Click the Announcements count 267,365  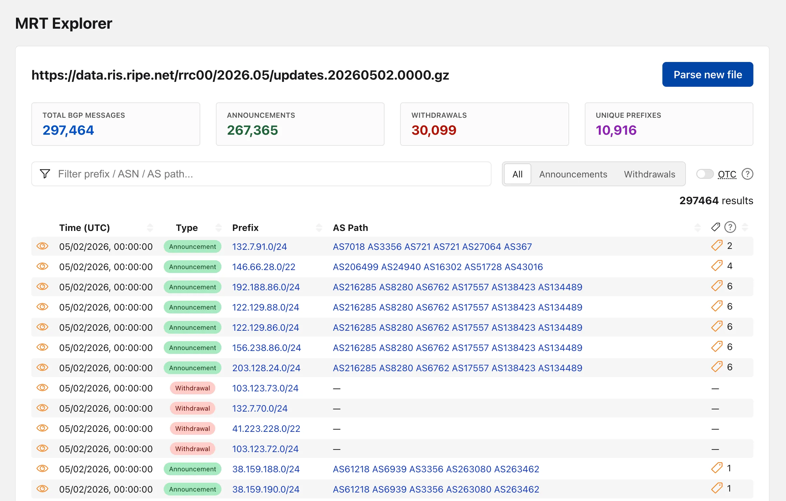[252, 130]
